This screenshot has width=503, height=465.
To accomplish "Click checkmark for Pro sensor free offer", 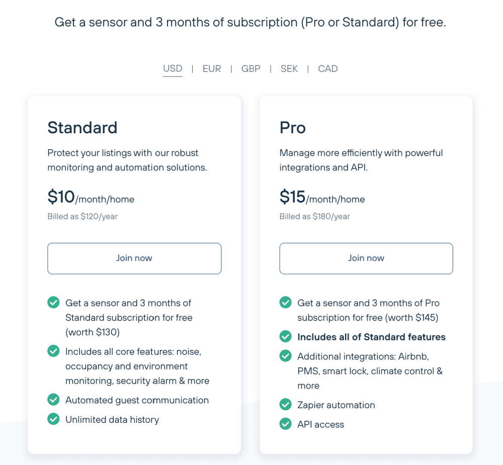I will tap(285, 303).
